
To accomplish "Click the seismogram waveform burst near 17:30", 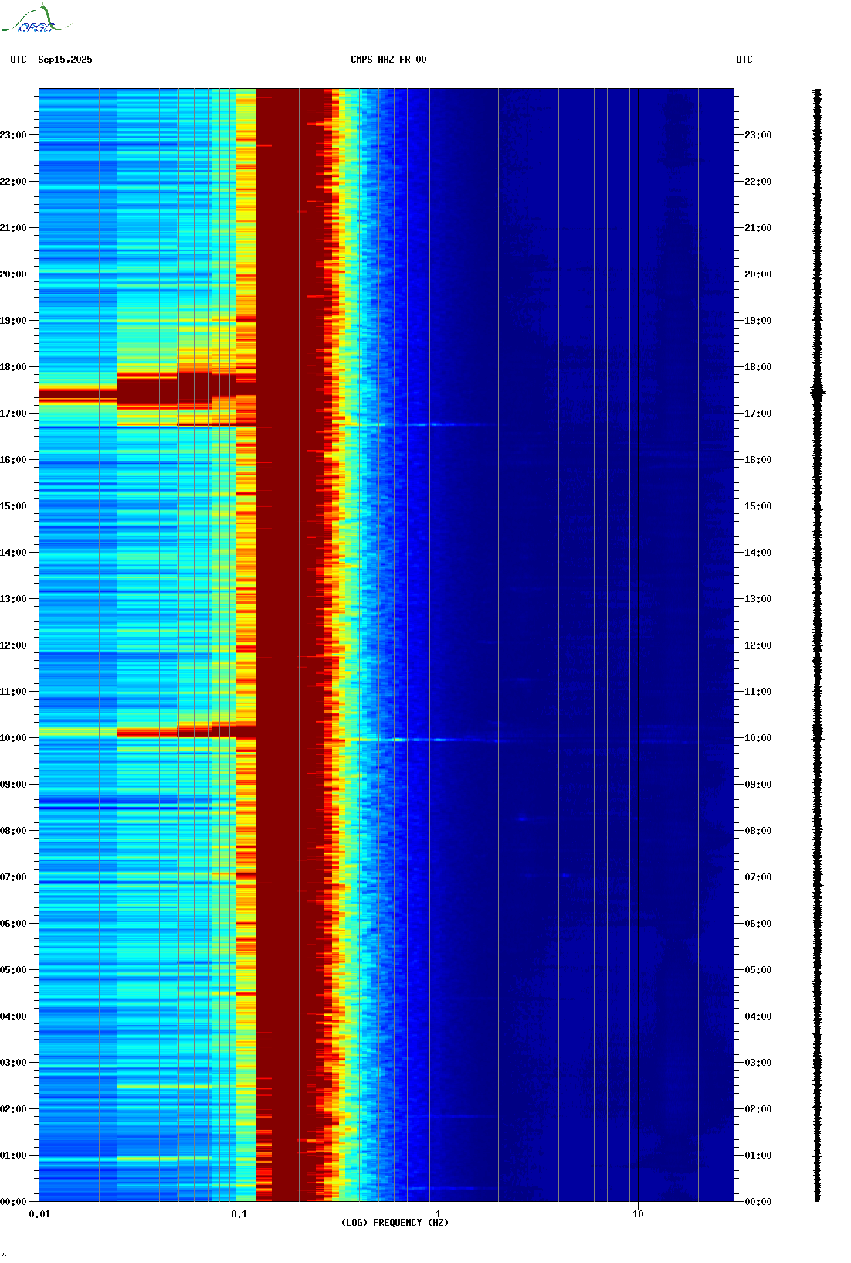I will 818,393.
